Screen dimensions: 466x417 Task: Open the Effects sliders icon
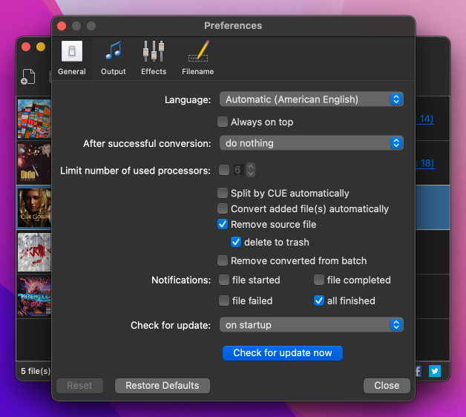(x=154, y=51)
